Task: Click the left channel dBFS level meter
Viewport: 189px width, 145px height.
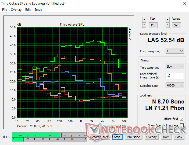Action: pyautogui.click(x=49, y=135)
